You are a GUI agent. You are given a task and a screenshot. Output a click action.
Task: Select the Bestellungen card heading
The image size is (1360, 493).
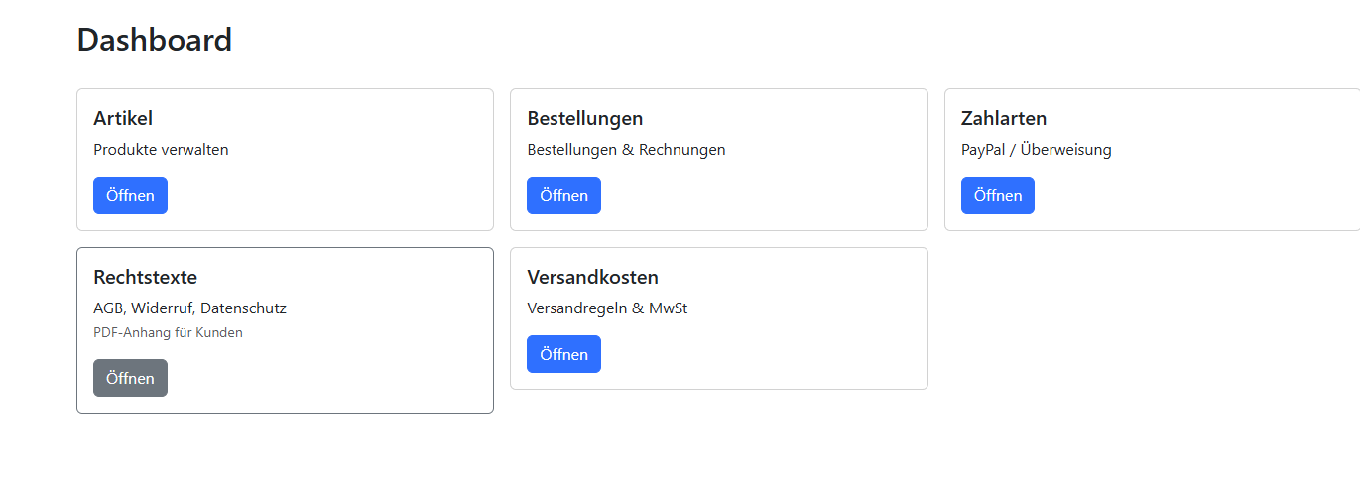[x=584, y=118]
